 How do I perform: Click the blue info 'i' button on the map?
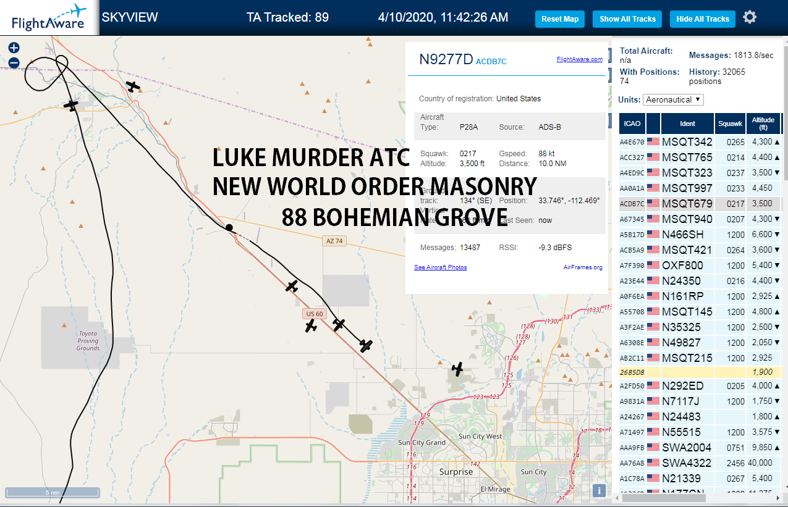click(x=599, y=490)
